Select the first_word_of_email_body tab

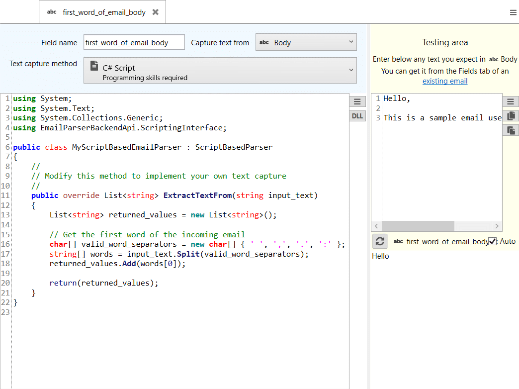click(102, 12)
